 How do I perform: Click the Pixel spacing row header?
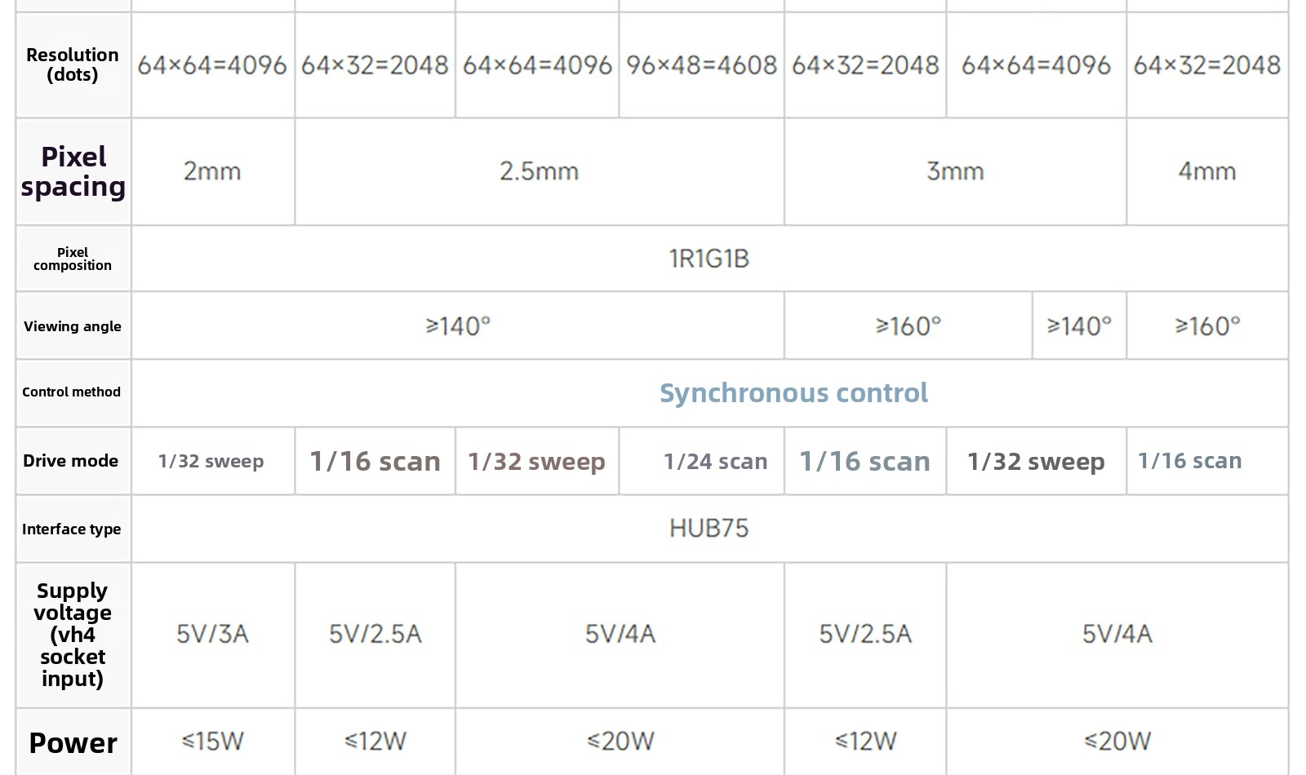(73, 171)
